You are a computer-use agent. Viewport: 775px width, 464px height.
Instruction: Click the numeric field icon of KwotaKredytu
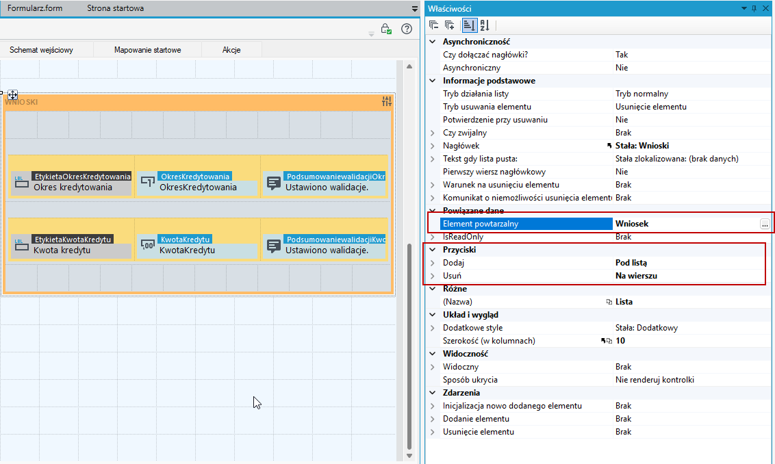click(x=147, y=245)
